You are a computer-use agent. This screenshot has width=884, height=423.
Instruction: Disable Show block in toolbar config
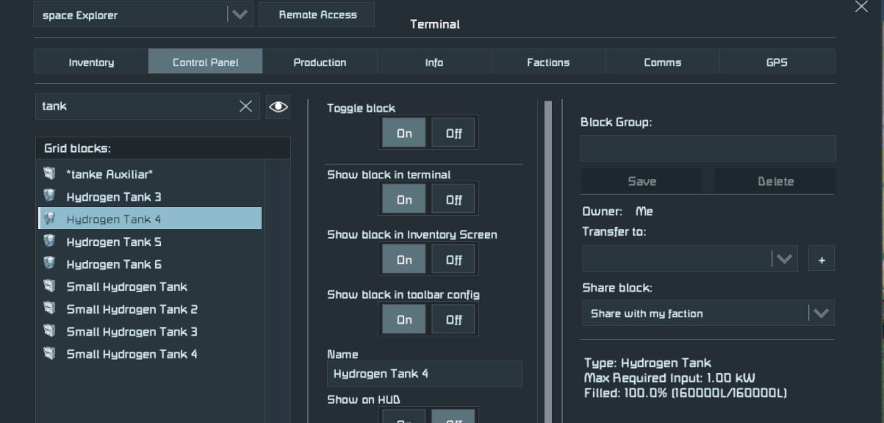coord(453,320)
